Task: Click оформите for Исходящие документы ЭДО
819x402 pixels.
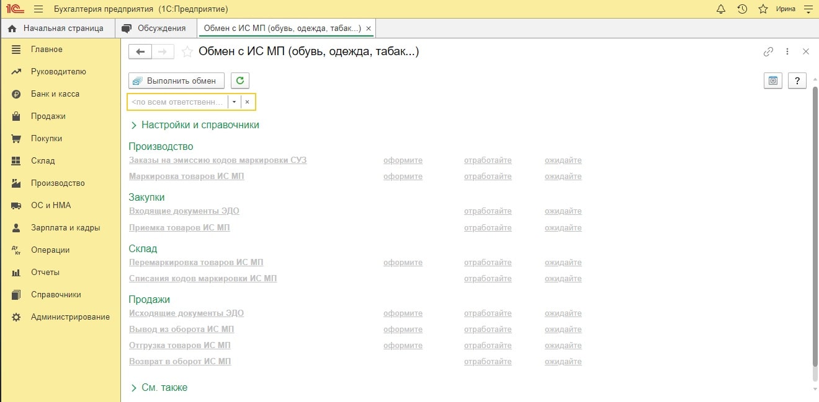Action: tap(403, 313)
